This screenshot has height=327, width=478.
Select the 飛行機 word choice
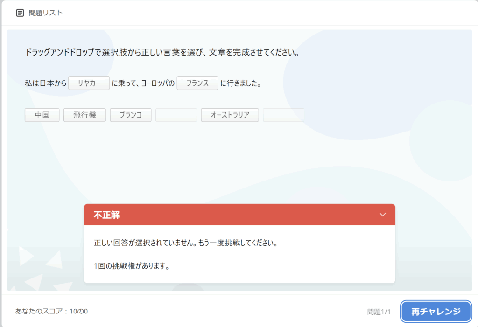click(x=84, y=115)
